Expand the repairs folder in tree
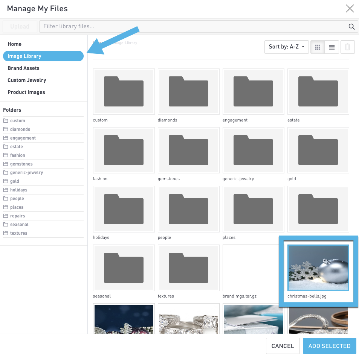This screenshot has height=357, width=359. pyautogui.click(x=17, y=216)
